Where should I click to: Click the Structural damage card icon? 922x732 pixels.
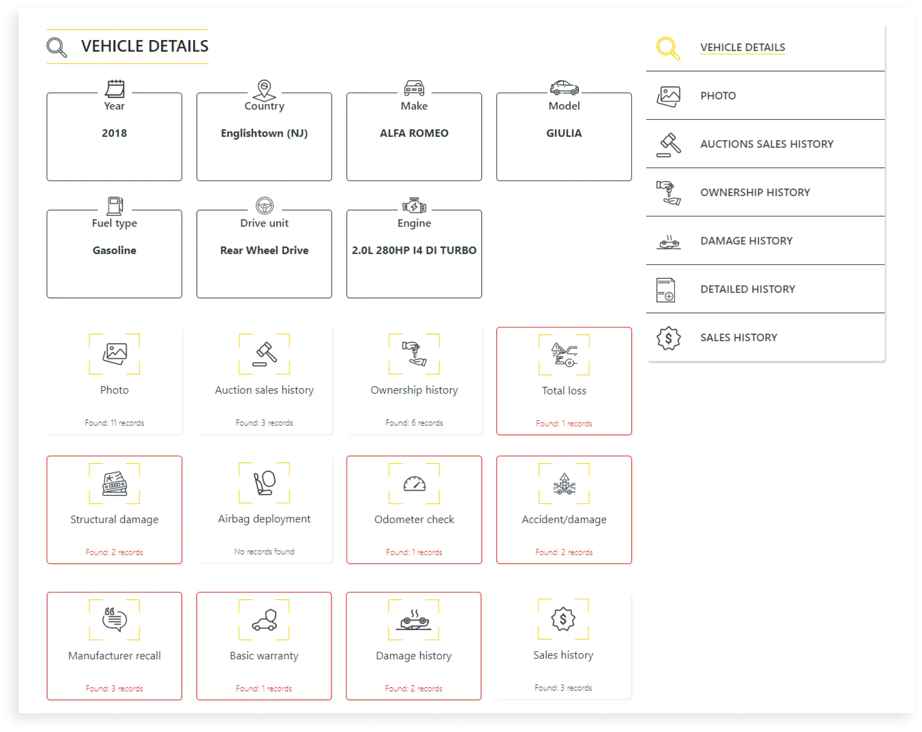tap(115, 484)
